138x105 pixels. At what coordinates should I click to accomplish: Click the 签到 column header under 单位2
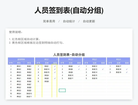pyautogui.click(x=79, y=63)
